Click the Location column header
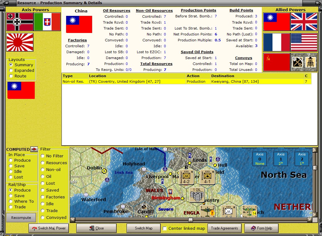 137,76
